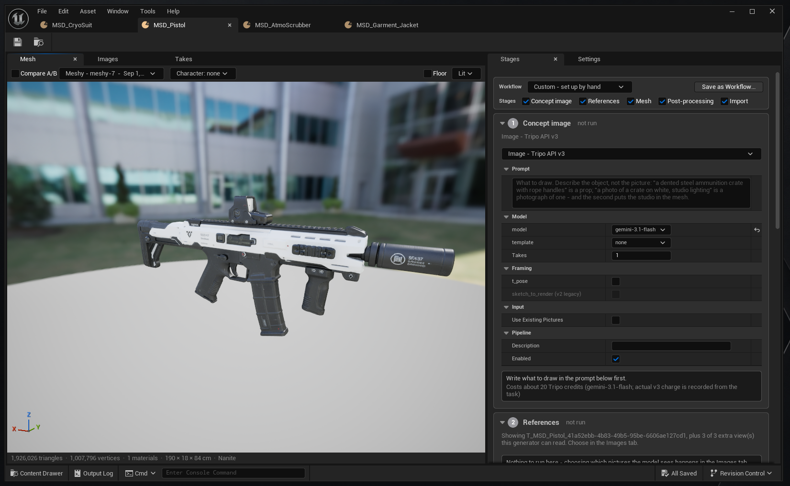Click the Content Drawer icon in the status bar
The width and height of the screenshot is (790, 486).
[x=14, y=473]
